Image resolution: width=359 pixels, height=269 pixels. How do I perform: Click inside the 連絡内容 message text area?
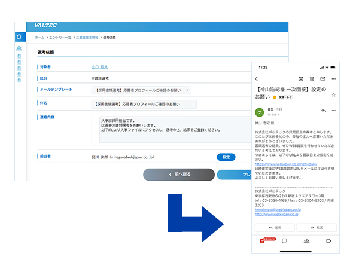(x=175, y=130)
